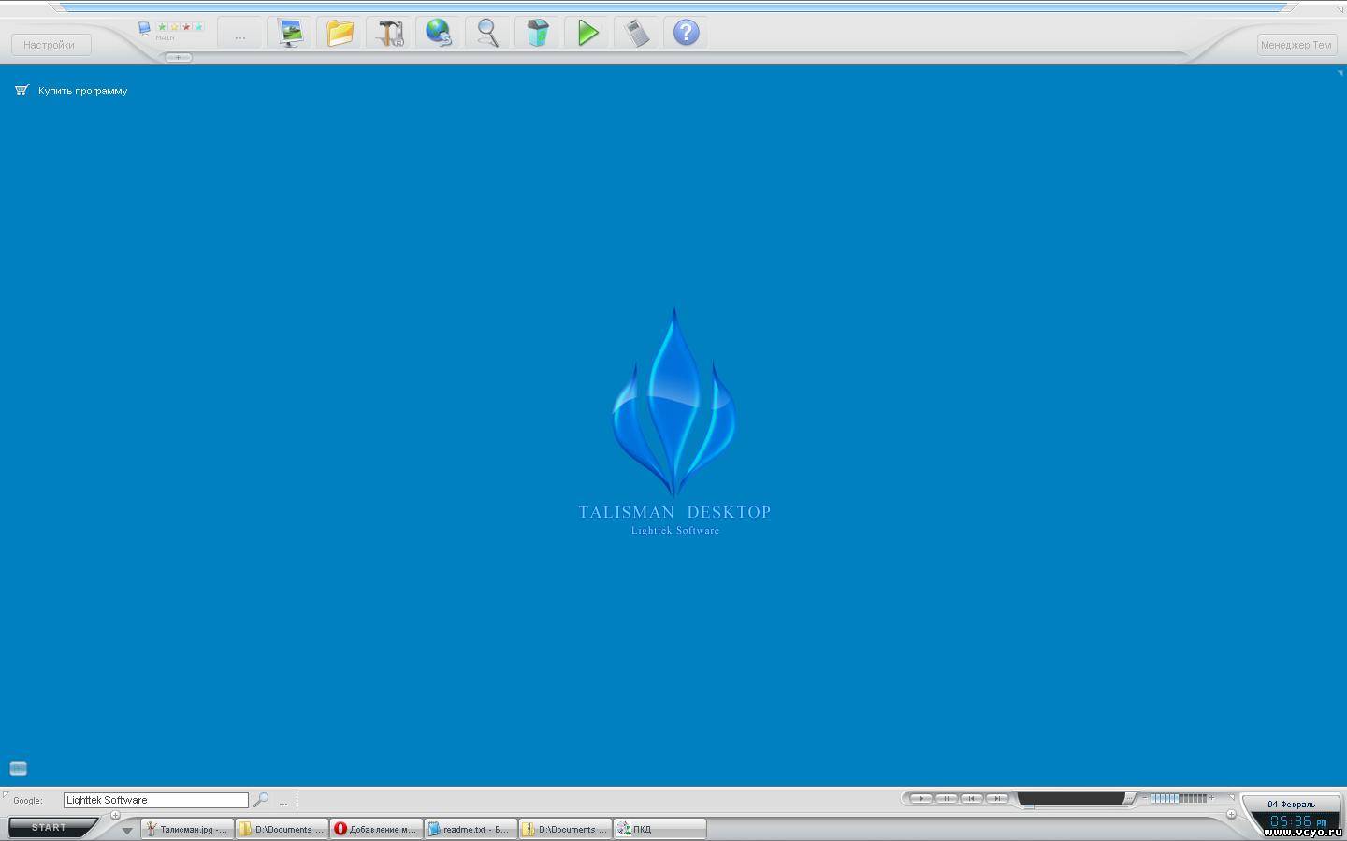Image resolution: width=1347 pixels, height=841 pixels.
Task: Open the monitor desktop icon
Action: tap(290, 34)
